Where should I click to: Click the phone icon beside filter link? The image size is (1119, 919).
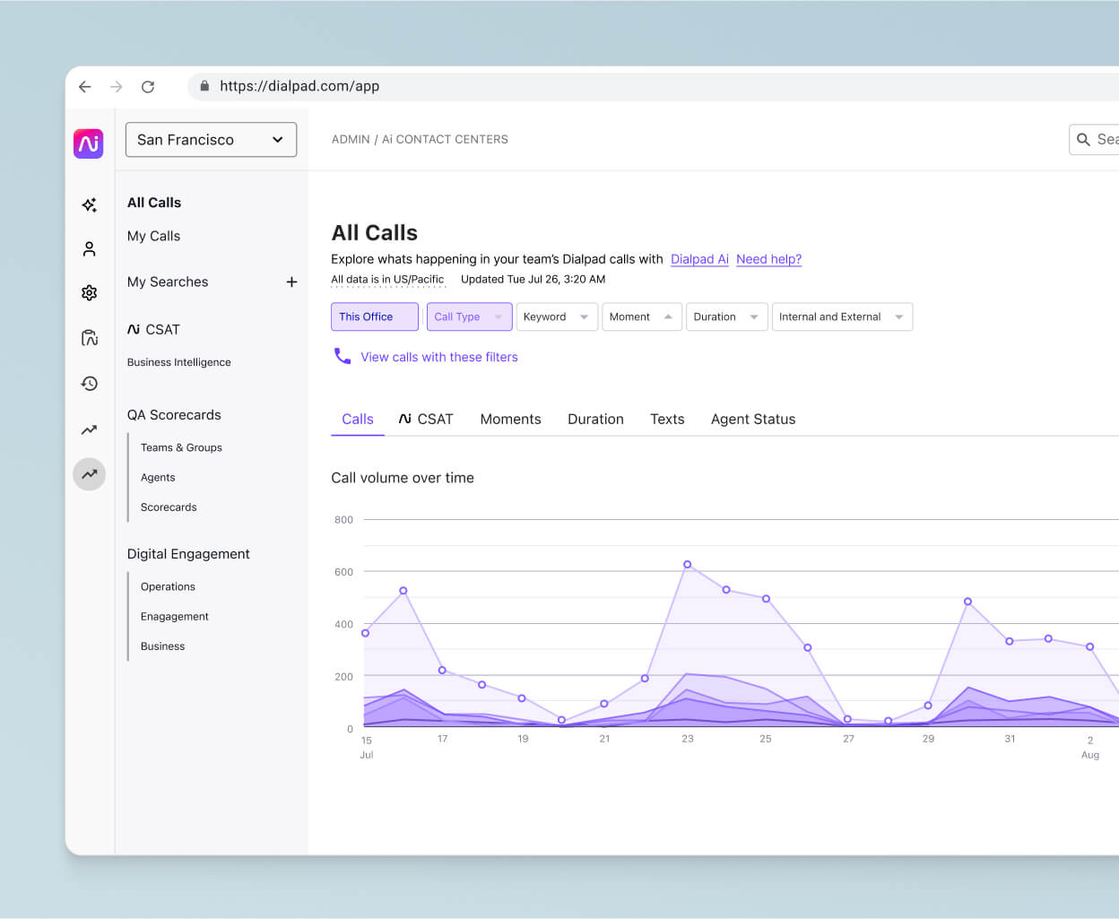click(x=343, y=356)
